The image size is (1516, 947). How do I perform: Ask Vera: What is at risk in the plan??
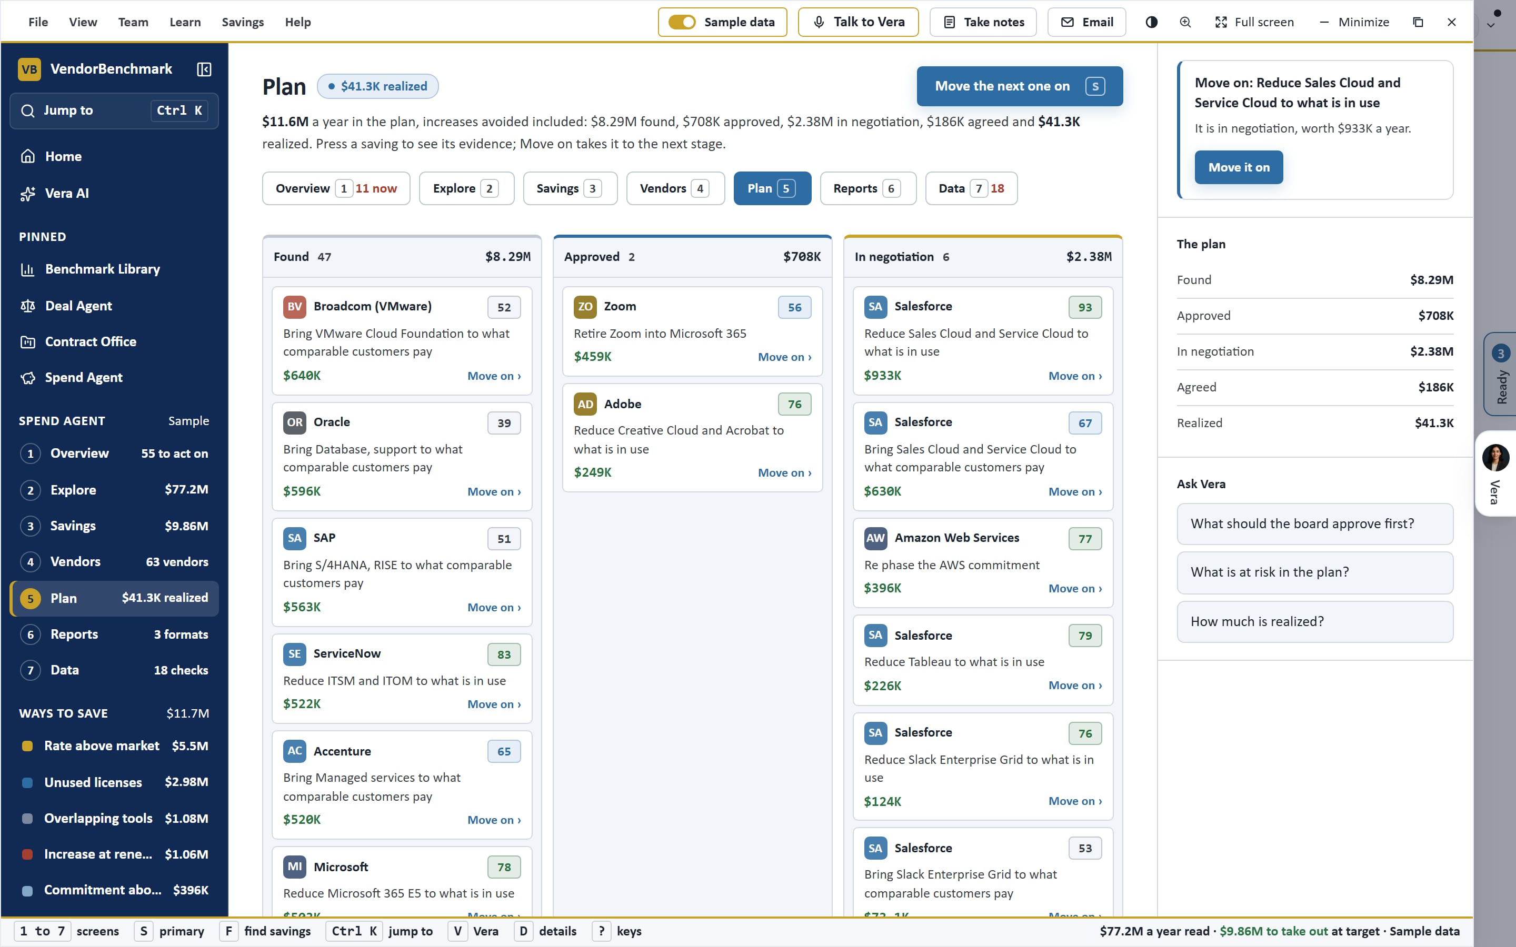(1314, 572)
